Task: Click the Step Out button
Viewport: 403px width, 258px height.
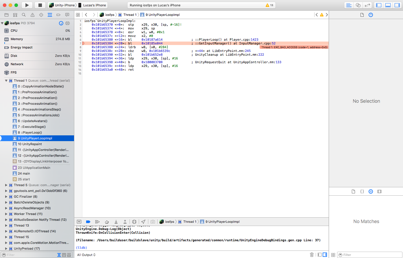Action: 125,222
